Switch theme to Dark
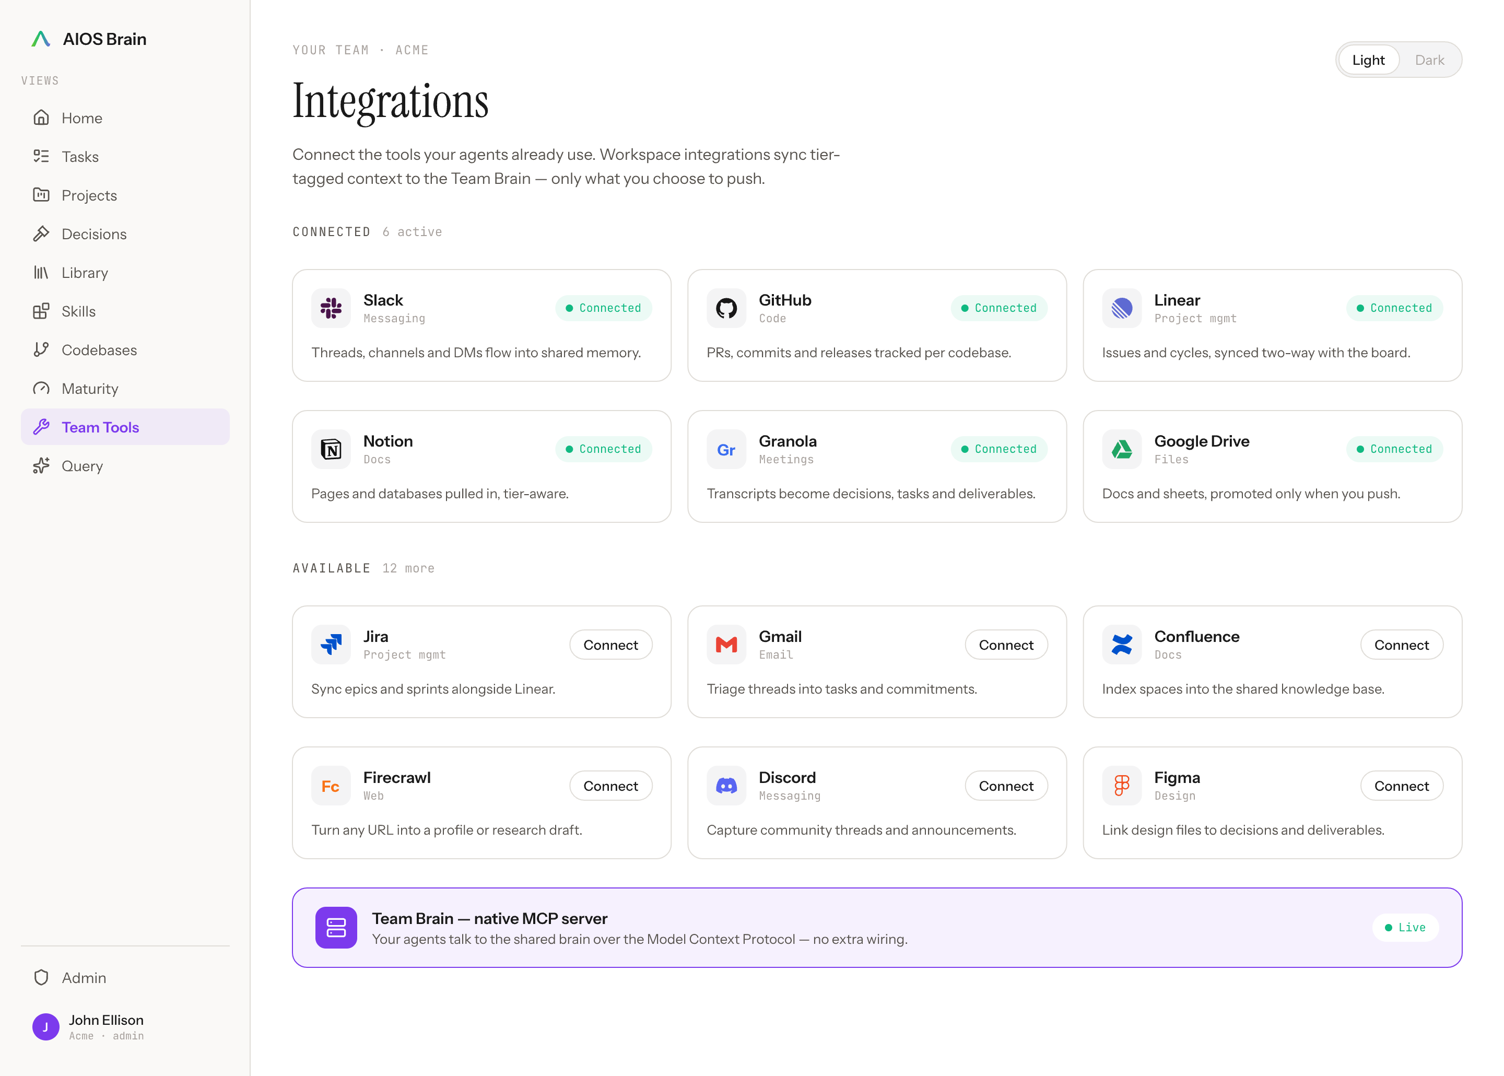This screenshot has height=1076, width=1504. 1429,60
